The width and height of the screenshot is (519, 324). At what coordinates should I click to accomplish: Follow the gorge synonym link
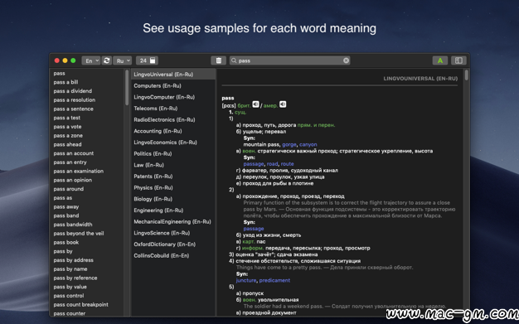(x=289, y=145)
